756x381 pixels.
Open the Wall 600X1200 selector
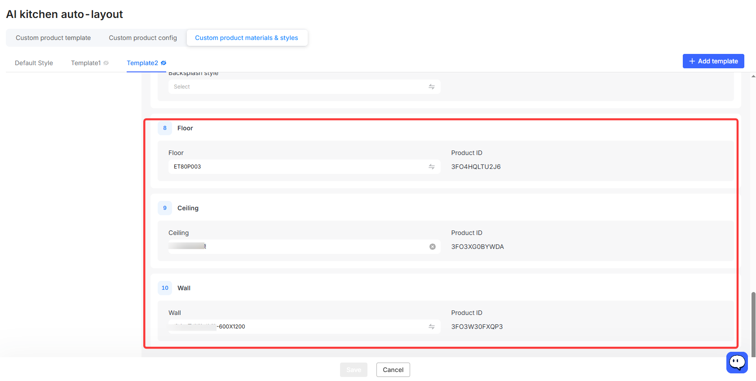coord(304,327)
